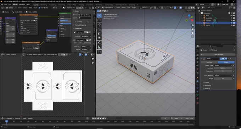Open the Object Mode dropdown in viewport
The image size is (241, 129).
(108, 8)
